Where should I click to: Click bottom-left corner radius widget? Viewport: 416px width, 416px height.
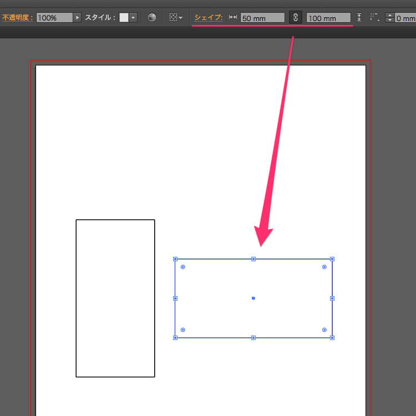click(x=183, y=330)
